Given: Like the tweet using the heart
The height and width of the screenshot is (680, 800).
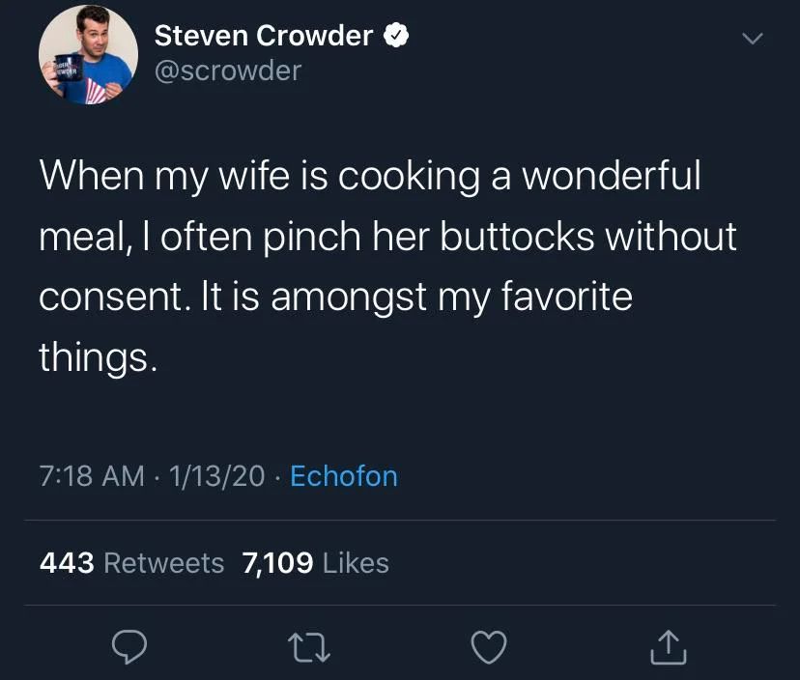Looking at the screenshot, I should pos(489,648).
